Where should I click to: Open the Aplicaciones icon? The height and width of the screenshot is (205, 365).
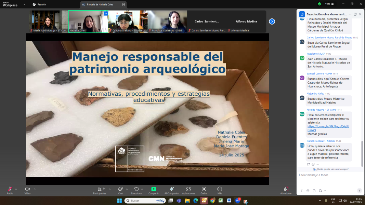pos(188,189)
